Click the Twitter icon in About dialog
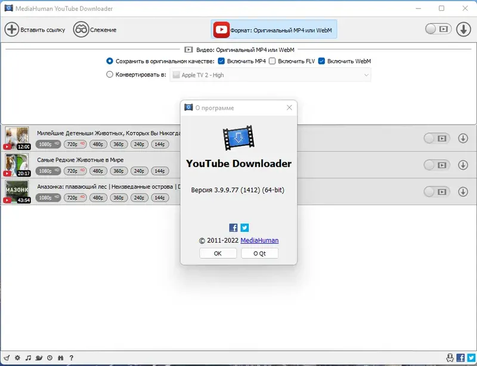 tap(244, 228)
